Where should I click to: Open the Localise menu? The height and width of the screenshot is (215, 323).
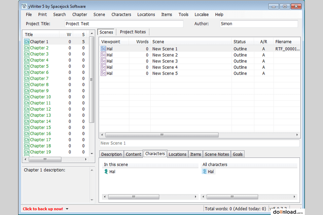202,14
